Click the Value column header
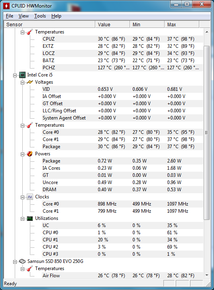The image size is (214, 290). (112, 24)
